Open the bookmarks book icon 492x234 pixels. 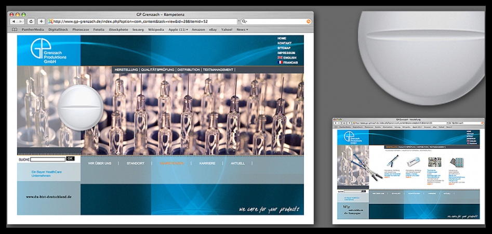[x=15, y=30]
